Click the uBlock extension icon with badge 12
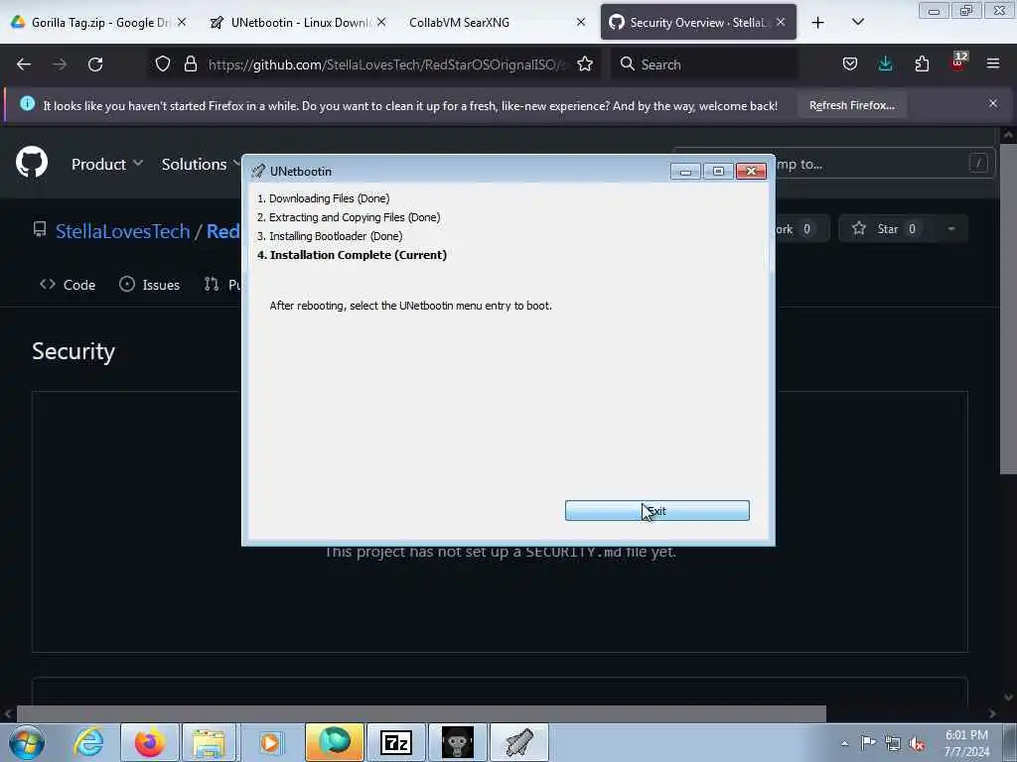The height and width of the screenshot is (762, 1017). point(958,63)
